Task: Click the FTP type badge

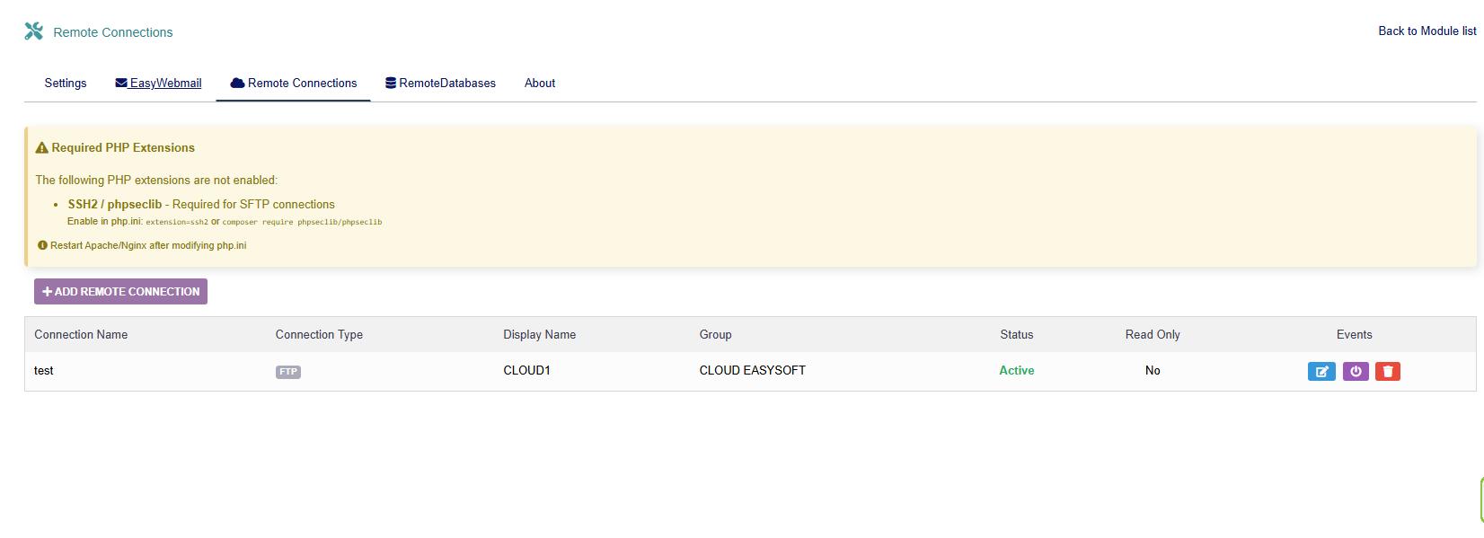Action: pos(288,372)
